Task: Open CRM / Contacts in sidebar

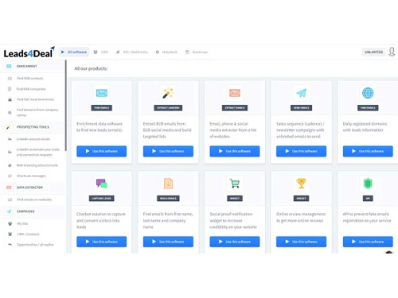Action: (28, 234)
